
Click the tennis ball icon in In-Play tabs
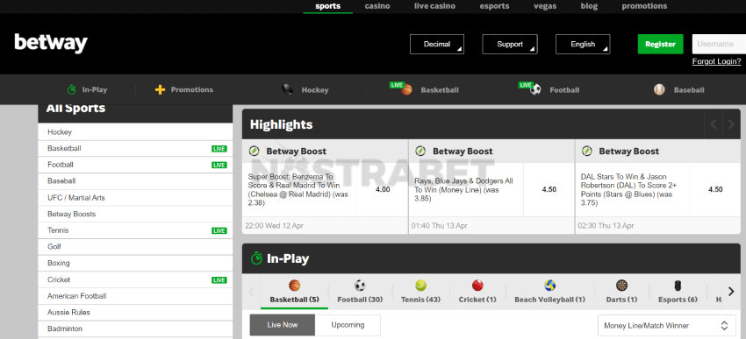pyautogui.click(x=420, y=286)
